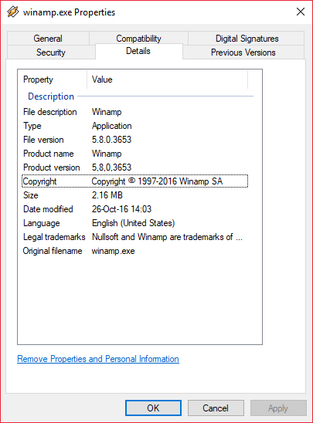This screenshot has height=423, width=313.
Task: Click product version value 5,8,0,3653
Action: [x=111, y=168]
